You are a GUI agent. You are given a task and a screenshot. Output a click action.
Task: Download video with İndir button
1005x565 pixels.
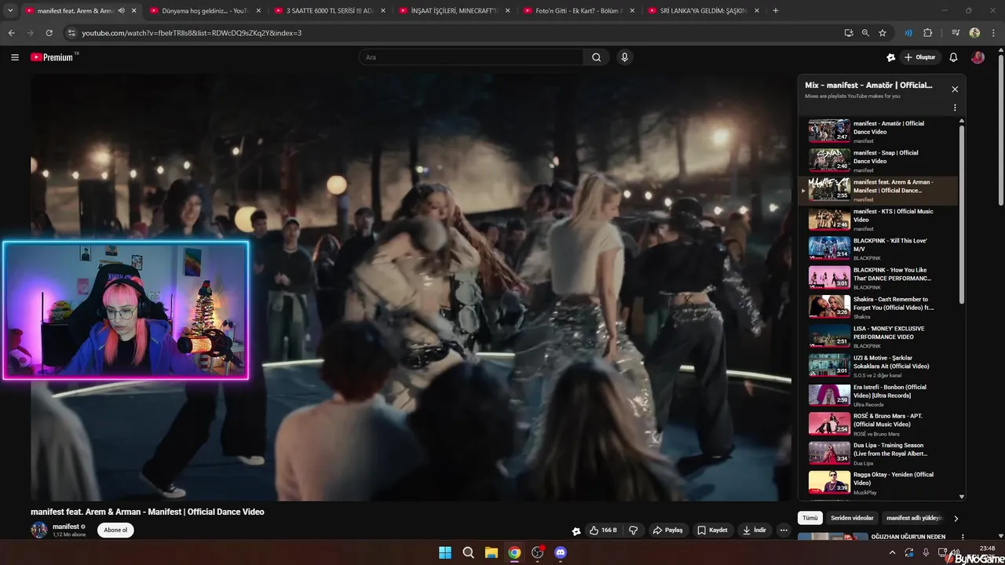(755, 530)
